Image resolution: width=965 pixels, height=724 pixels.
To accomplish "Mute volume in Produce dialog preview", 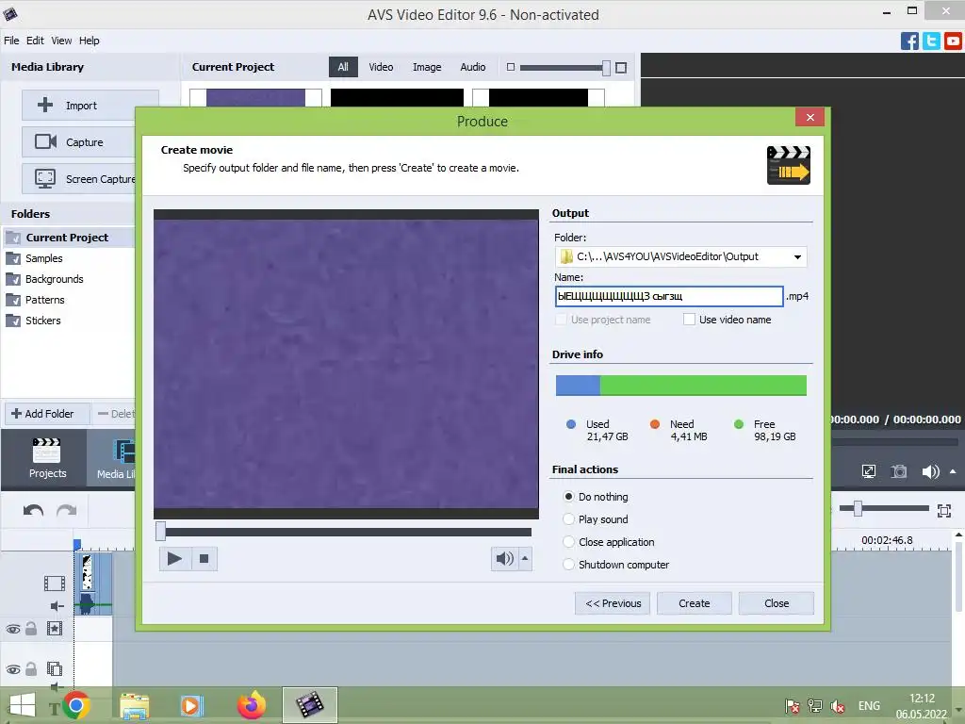I will point(505,558).
